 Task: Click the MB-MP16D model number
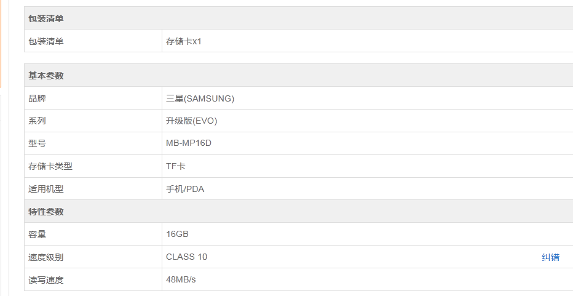click(x=189, y=143)
